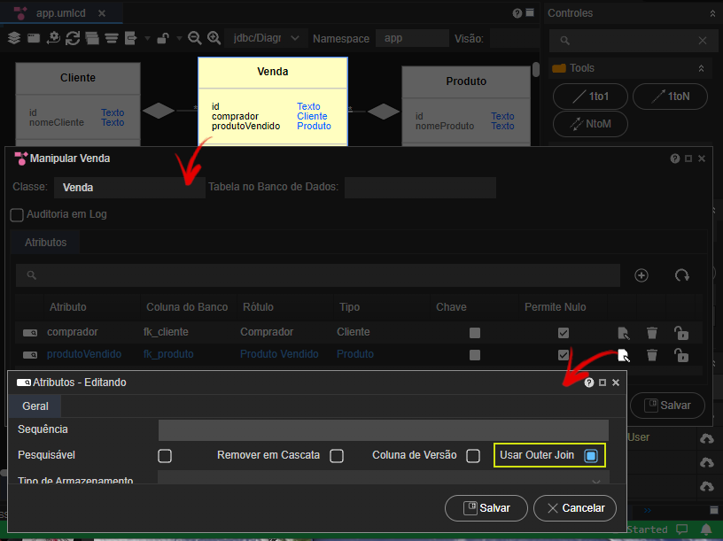Click the Cancelar button
Screen dimensions: 723x541
tap(575, 508)
